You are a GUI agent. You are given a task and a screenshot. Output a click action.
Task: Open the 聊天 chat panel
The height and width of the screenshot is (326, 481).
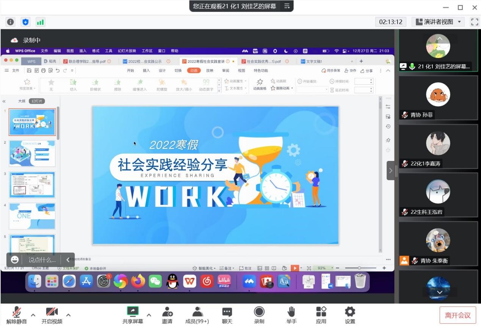pyautogui.click(x=227, y=315)
